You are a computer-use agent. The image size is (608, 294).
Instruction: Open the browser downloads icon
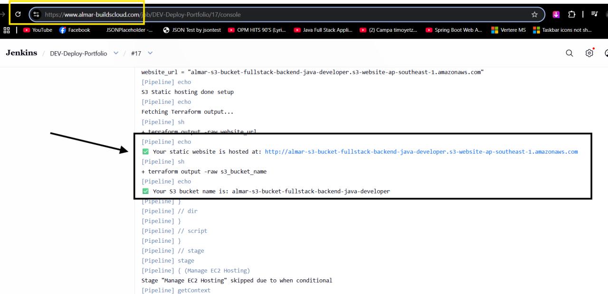(556, 14)
